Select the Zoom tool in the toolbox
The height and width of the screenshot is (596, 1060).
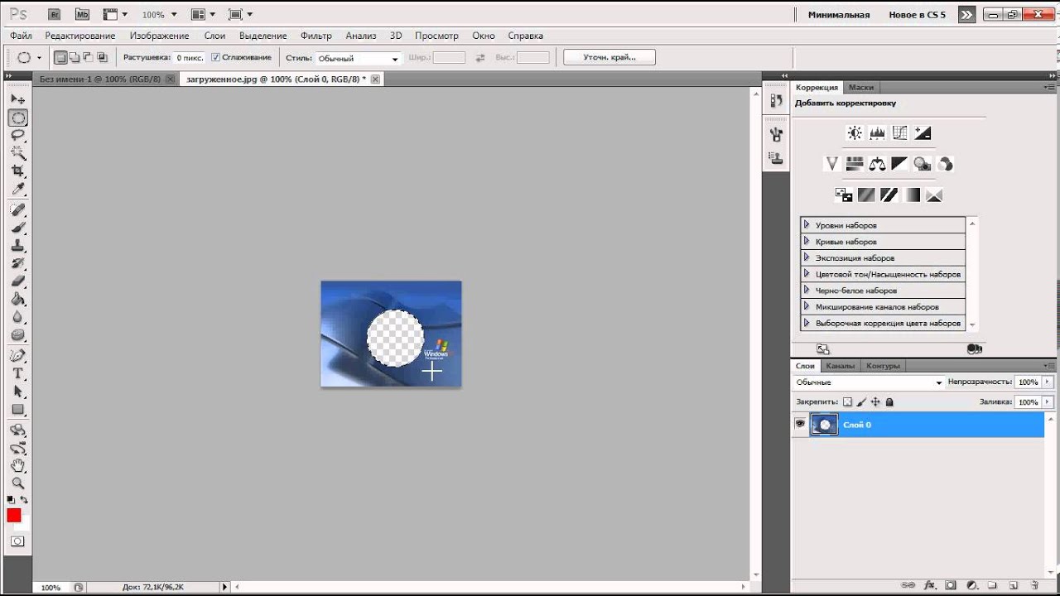pos(17,483)
